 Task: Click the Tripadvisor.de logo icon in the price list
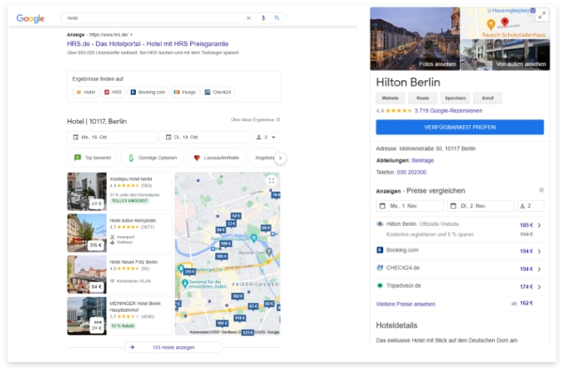[380, 285]
